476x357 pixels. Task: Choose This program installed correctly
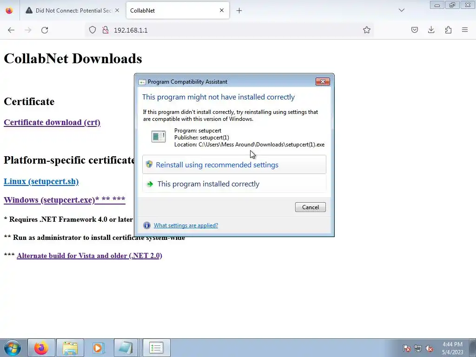(x=234, y=184)
